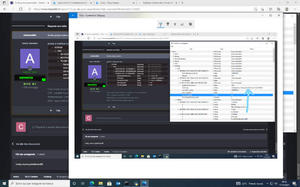The height and width of the screenshot is (187, 300).
Task: Select the ballpoint pen drawing tool
Action: coord(161,24)
